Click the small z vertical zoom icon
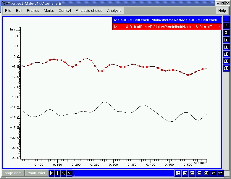231x179 pixels. 226,33
